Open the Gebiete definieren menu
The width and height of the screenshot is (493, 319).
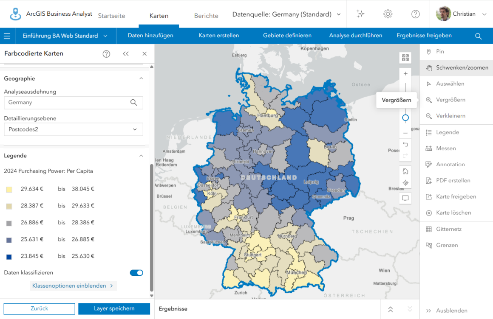tap(287, 36)
